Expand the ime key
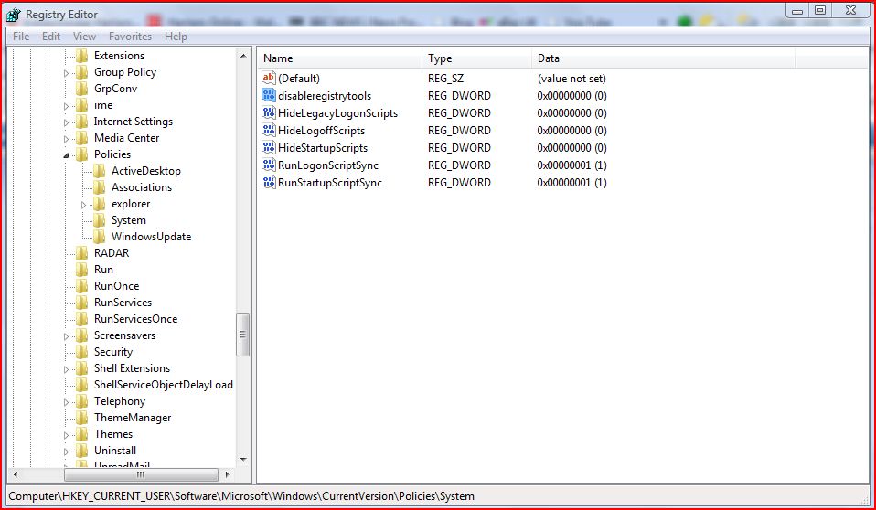The height and width of the screenshot is (510, 876). [66, 106]
